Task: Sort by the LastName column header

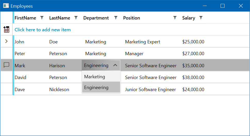Action: pyautogui.click(x=60, y=18)
